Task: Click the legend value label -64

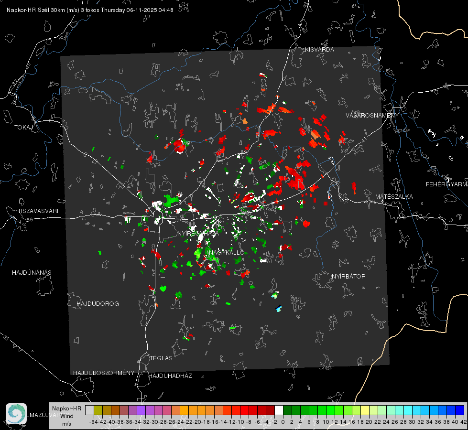Action: point(94,422)
